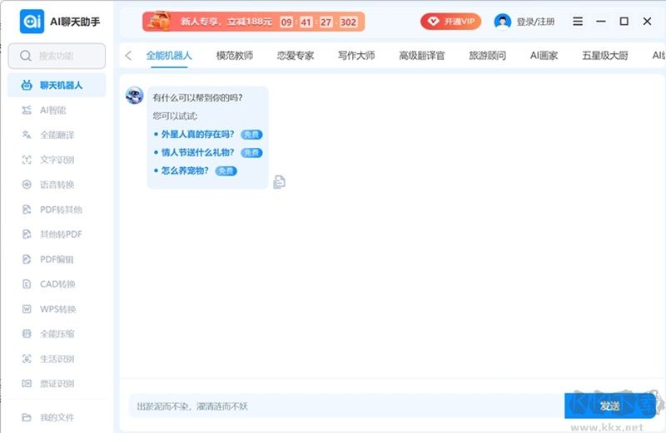Focus the sidebar search input field
This screenshot has width=666, height=433.
coord(57,56)
